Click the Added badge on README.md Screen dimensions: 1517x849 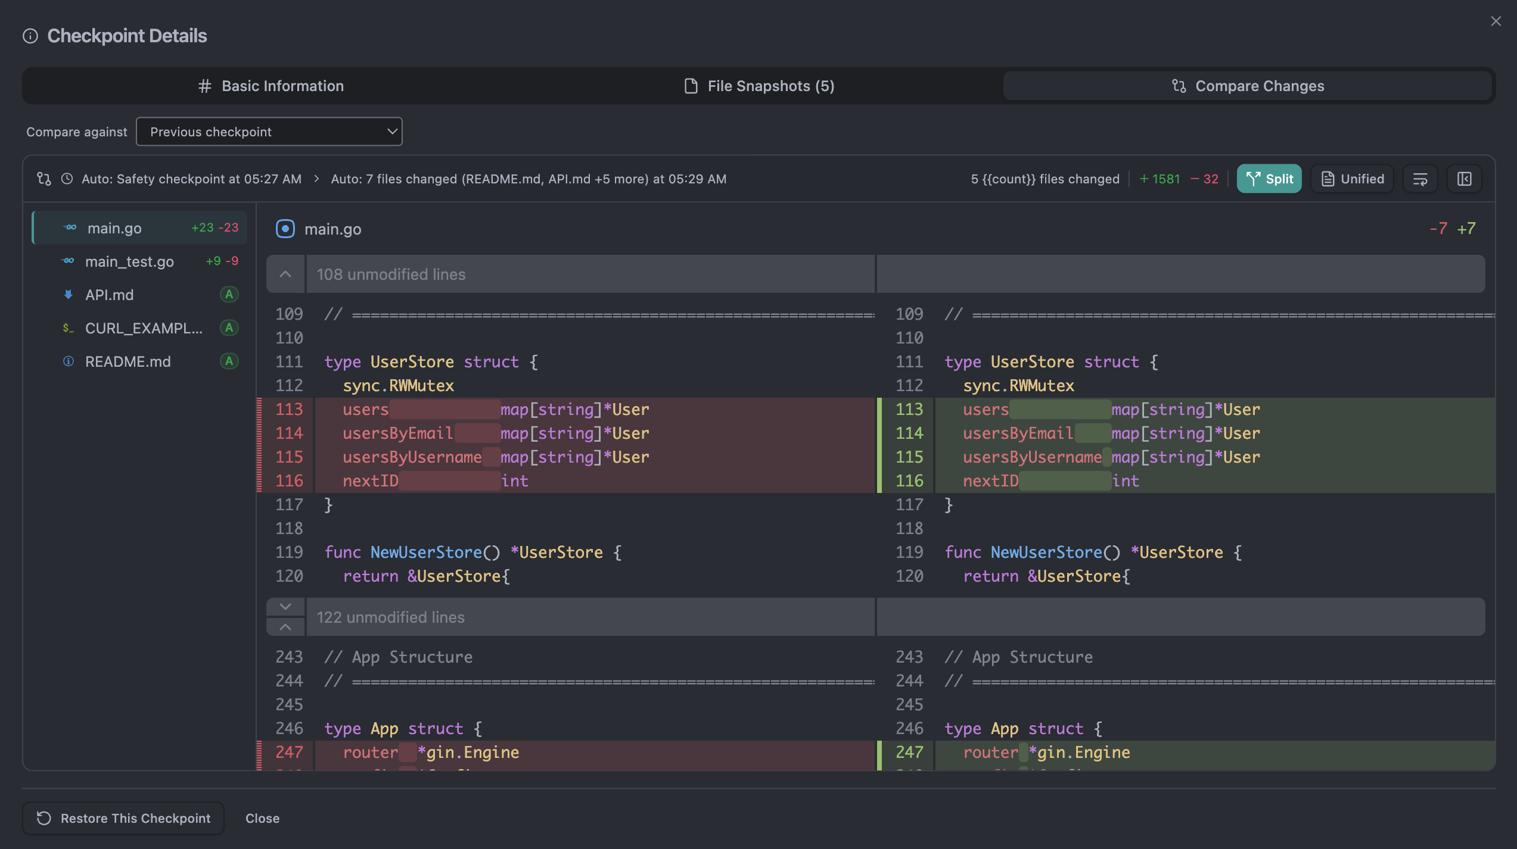[x=229, y=361]
